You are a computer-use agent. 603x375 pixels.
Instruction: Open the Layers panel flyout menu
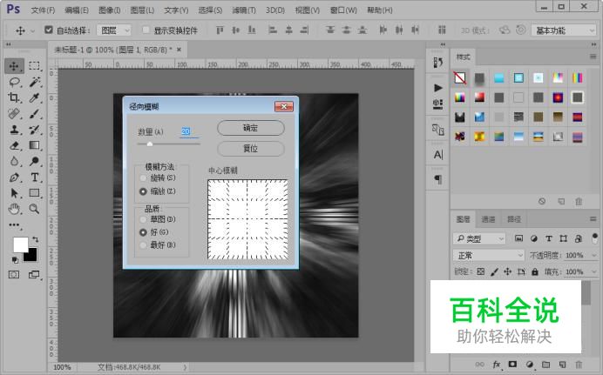pos(593,218)
